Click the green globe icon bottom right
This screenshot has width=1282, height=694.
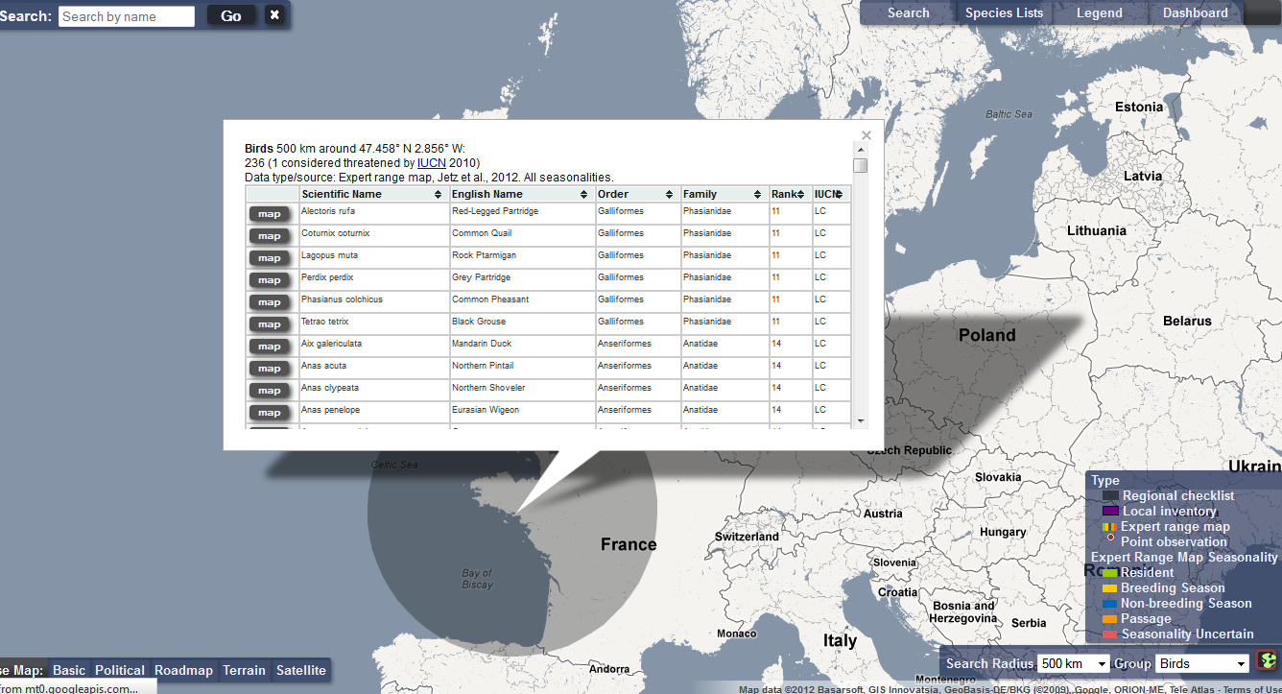1265,660
